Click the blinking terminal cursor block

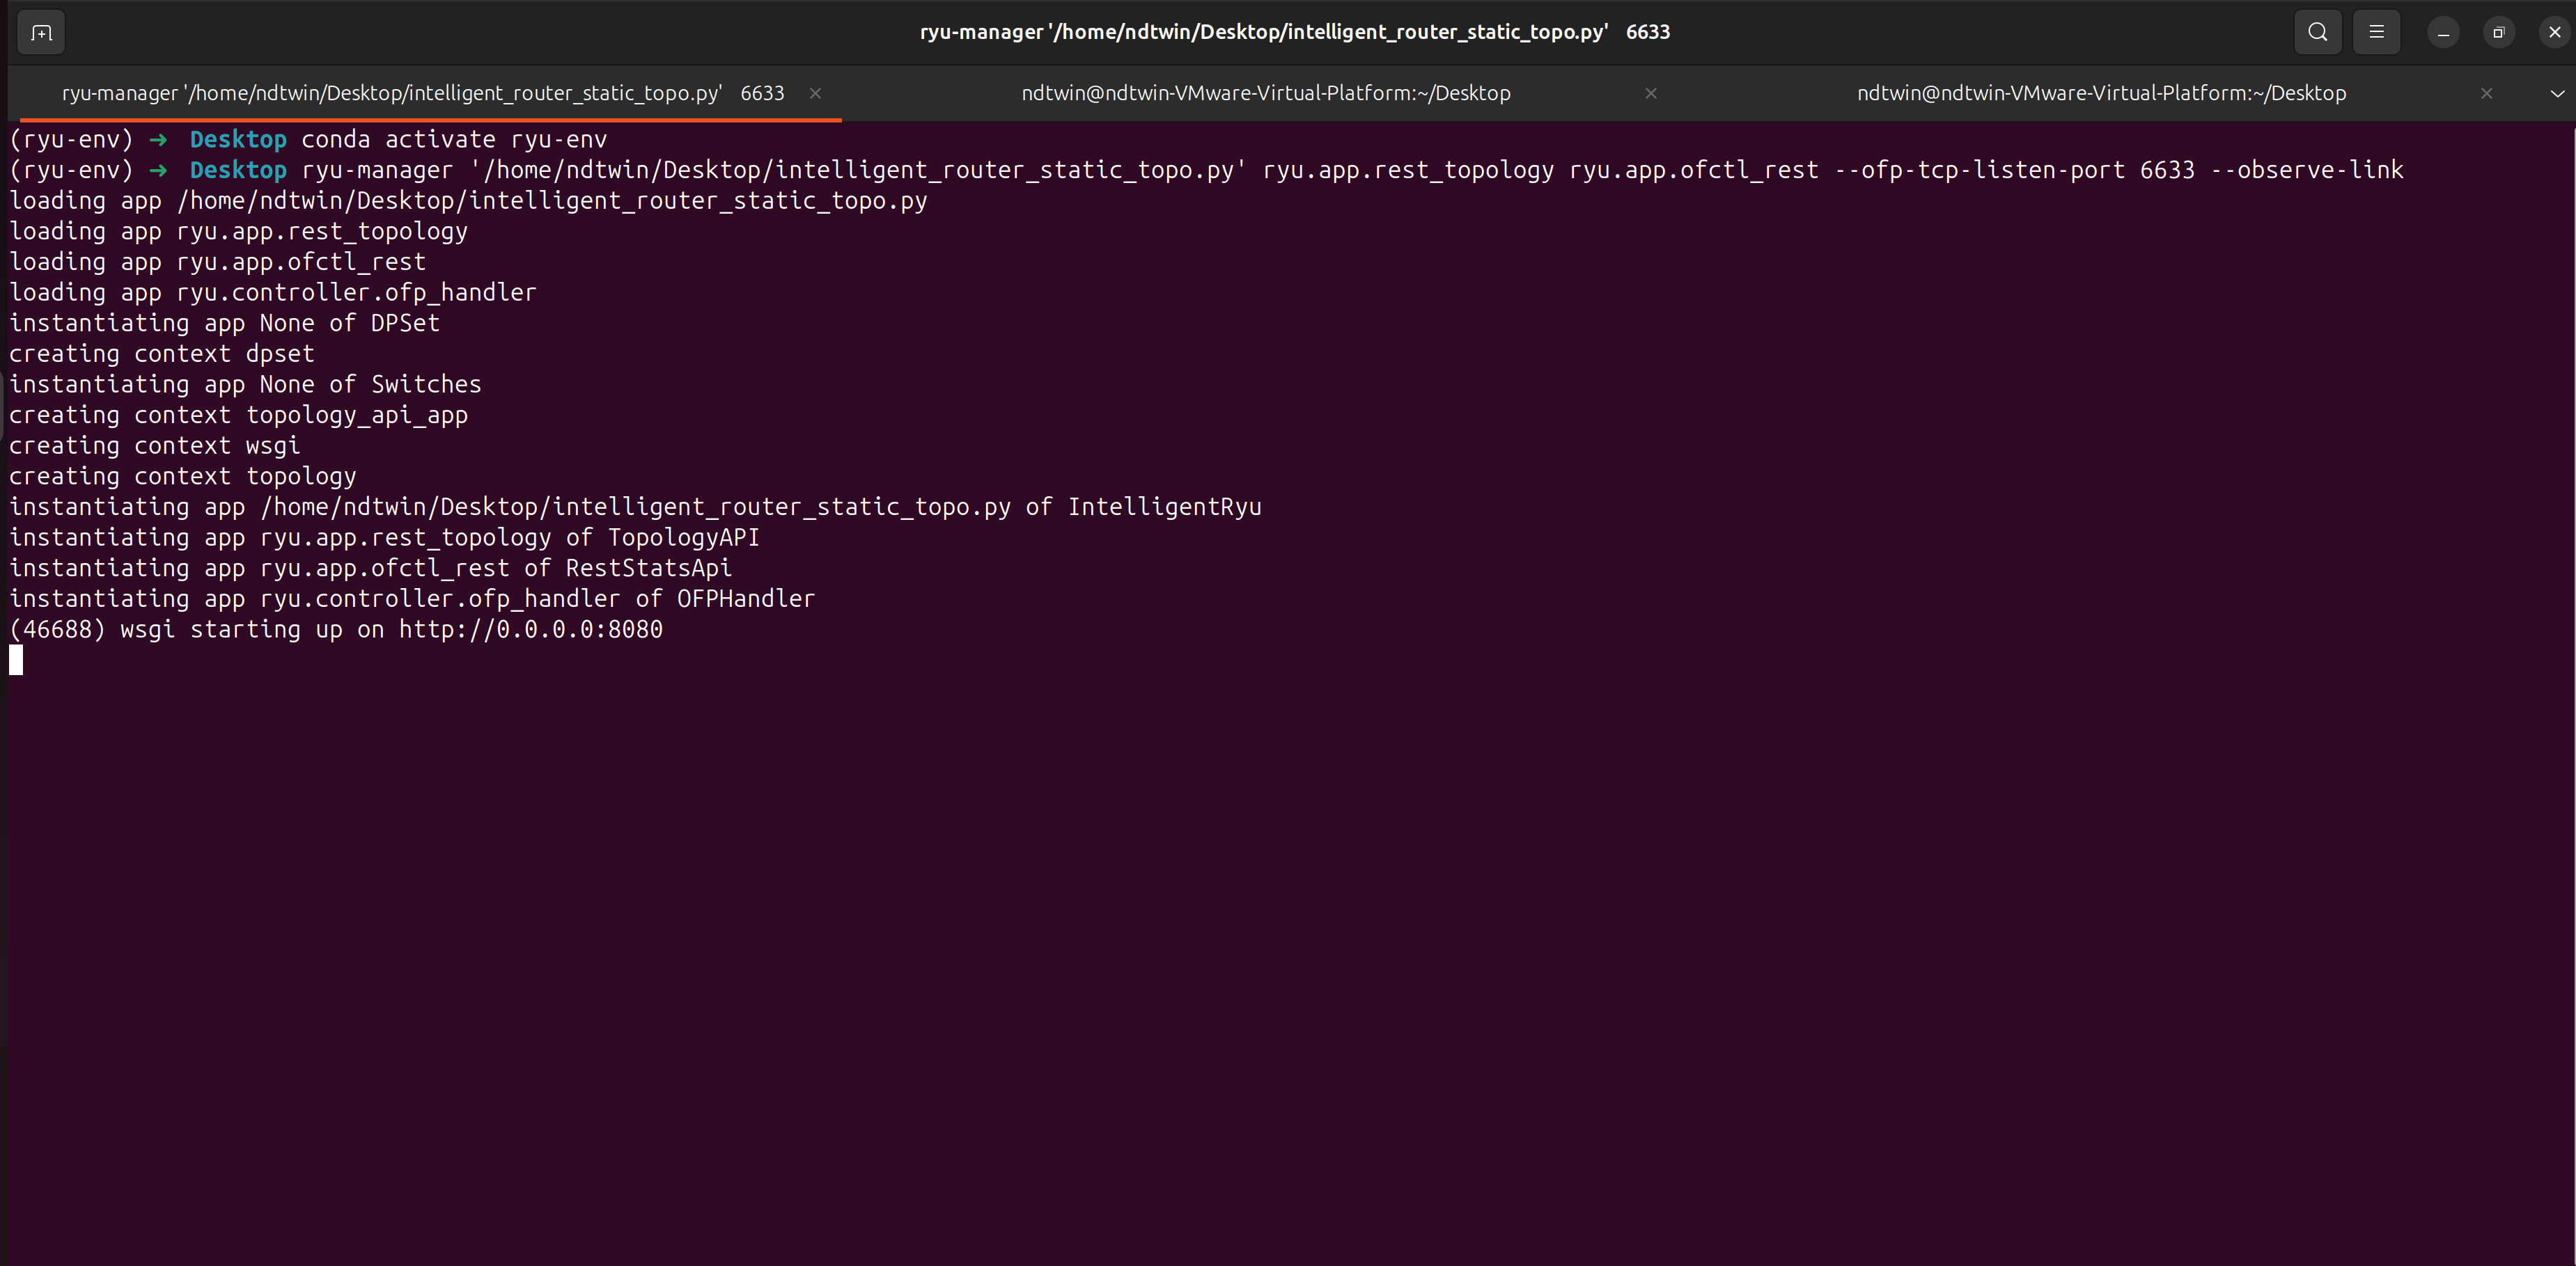pos(16,660)
